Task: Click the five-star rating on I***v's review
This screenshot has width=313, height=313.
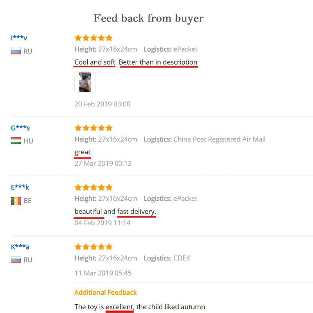Action: (x=94, y=38)
